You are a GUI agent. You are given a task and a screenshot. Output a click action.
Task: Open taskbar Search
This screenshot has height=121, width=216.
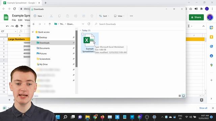coord(65,117)
